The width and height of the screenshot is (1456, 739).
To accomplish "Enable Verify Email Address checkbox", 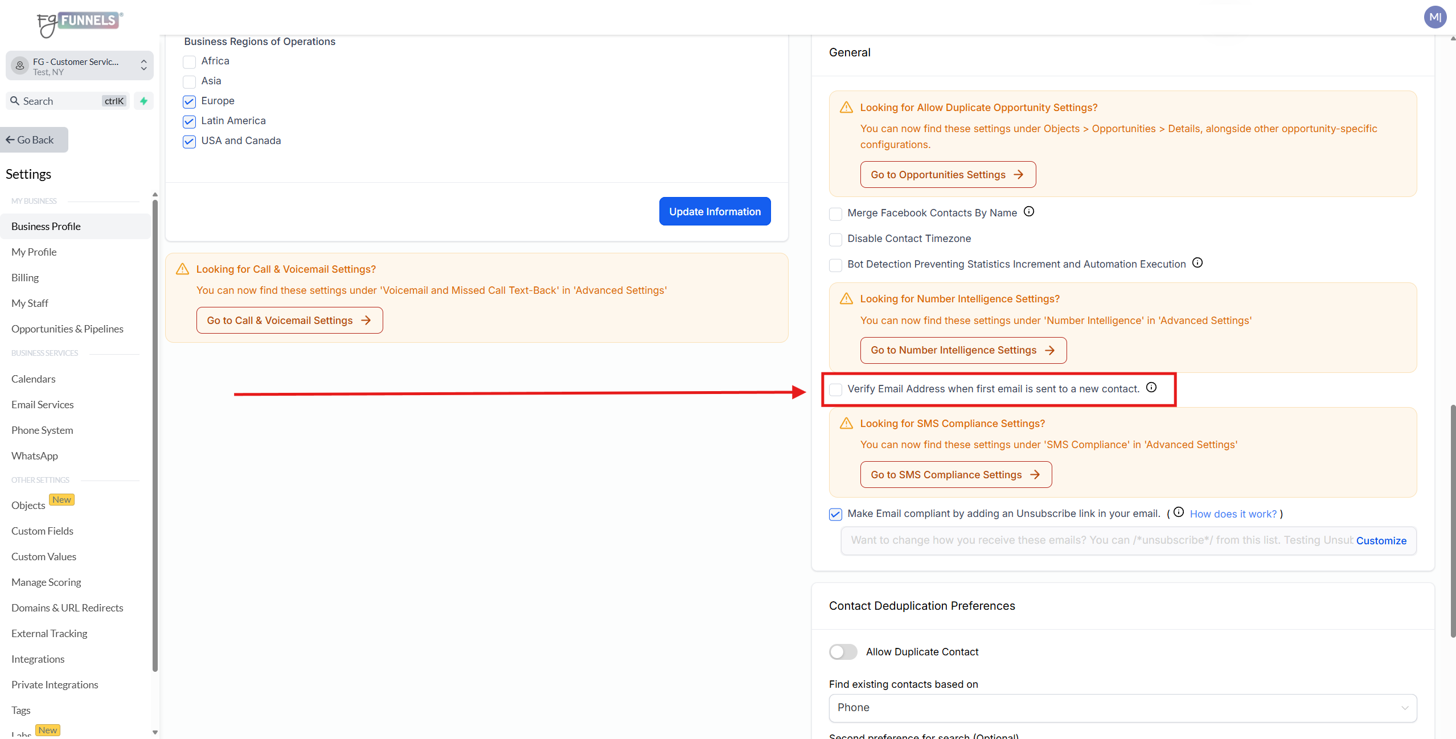I will [x=835, y=389].
